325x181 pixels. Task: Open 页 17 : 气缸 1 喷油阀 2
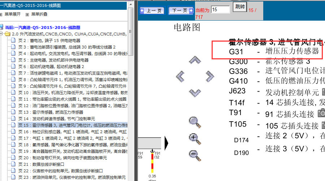click(x=73, y=138)
